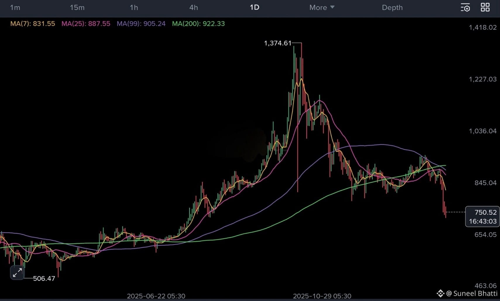Click the 2025-06-22 05:30 date label
500x301 pixels.
[x=156, y=296]
